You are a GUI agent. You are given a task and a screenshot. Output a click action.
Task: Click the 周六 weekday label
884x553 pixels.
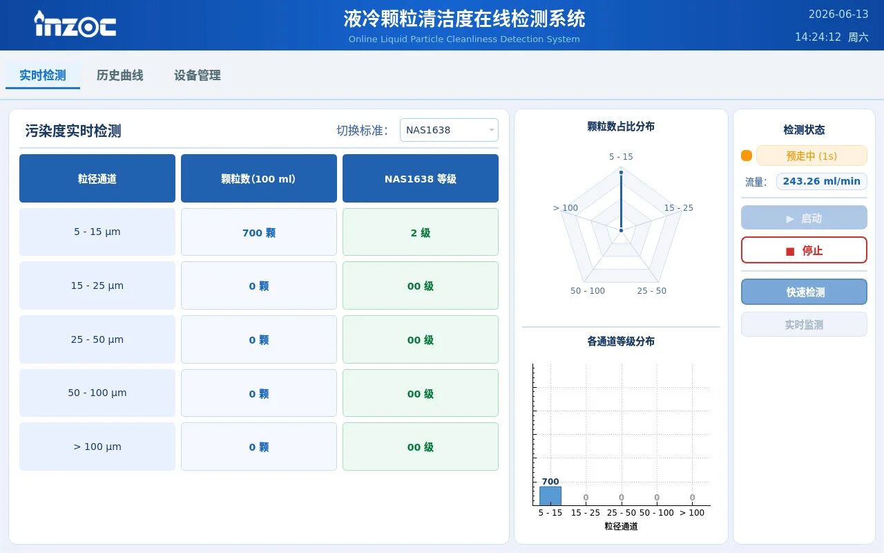858,37
